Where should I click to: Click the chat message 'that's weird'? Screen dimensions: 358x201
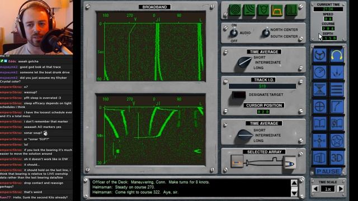33,192
